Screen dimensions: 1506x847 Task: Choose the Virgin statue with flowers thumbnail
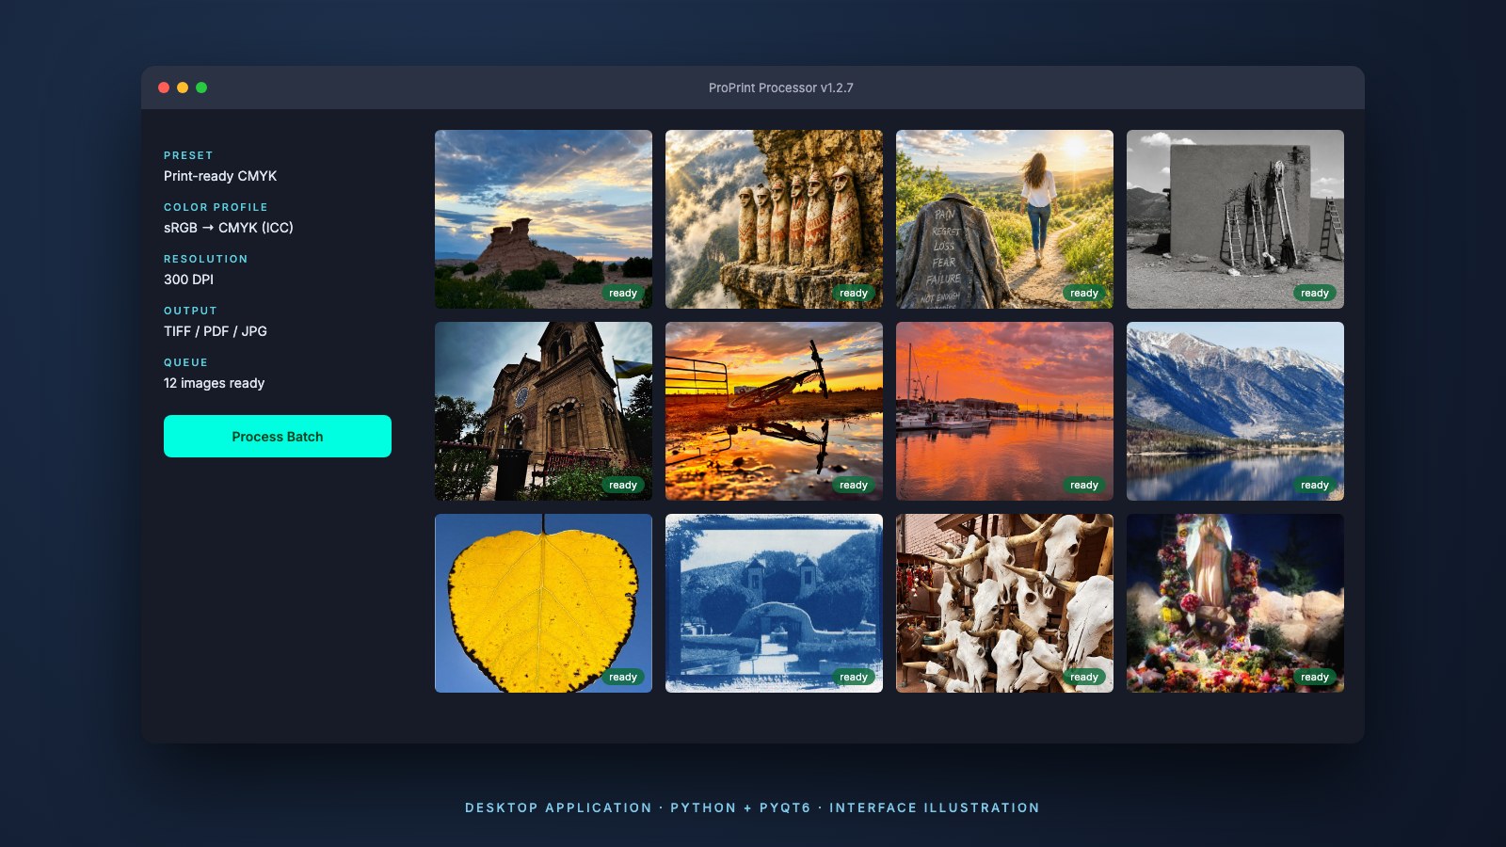pos(1235,603)
